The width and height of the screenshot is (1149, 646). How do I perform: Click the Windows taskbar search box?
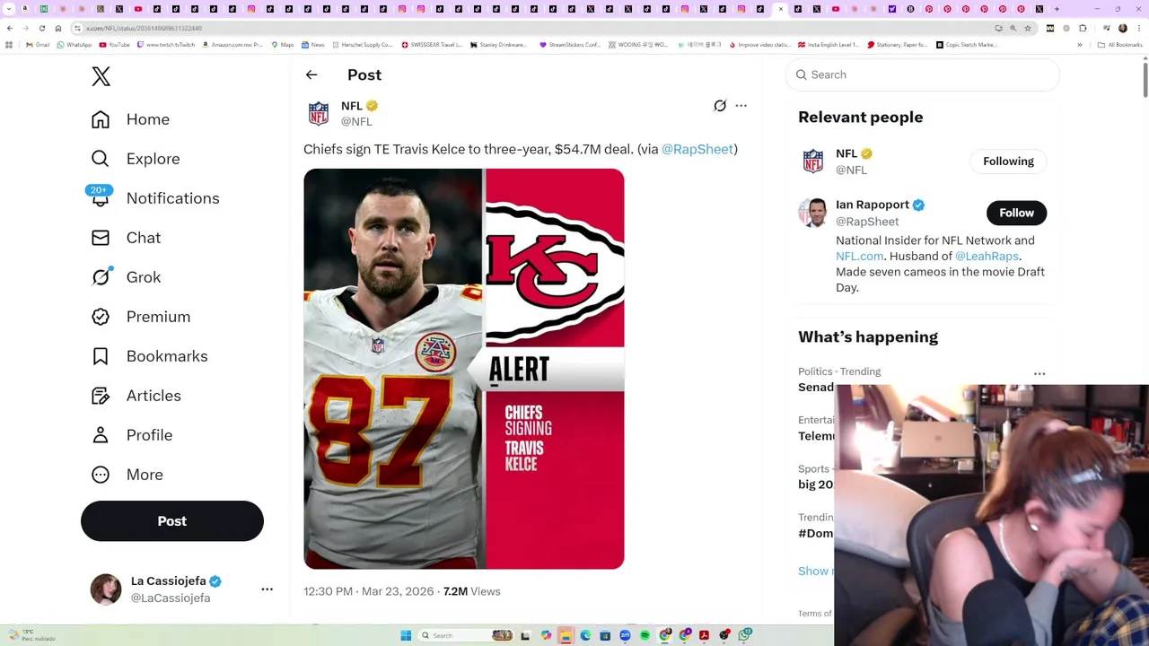[x=466, y=635]
